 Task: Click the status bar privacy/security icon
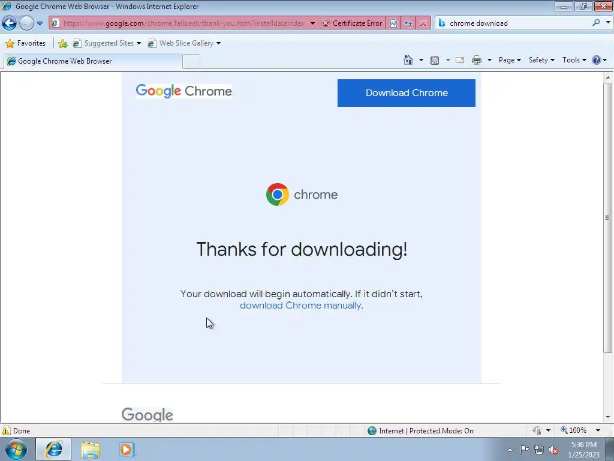(537, 430)
